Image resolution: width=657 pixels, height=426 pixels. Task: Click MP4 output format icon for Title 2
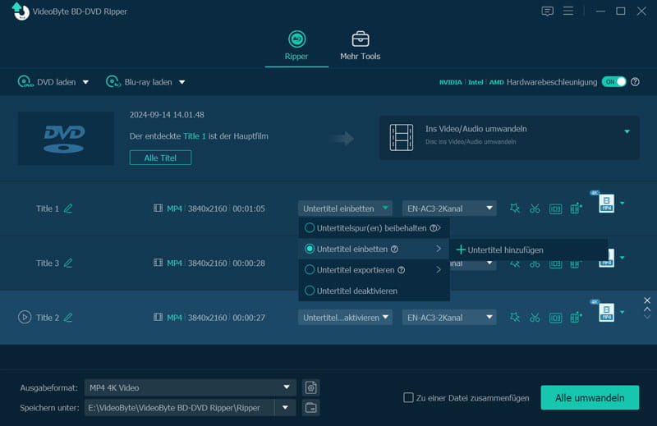(x=606, y=313)
